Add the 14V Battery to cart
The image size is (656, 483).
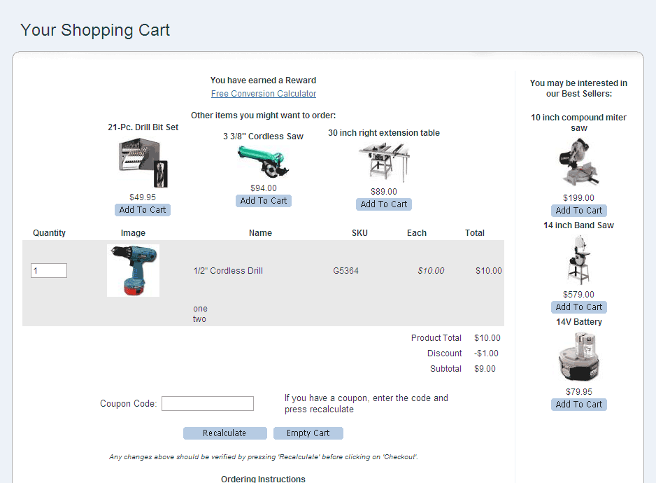pos(579,405)
